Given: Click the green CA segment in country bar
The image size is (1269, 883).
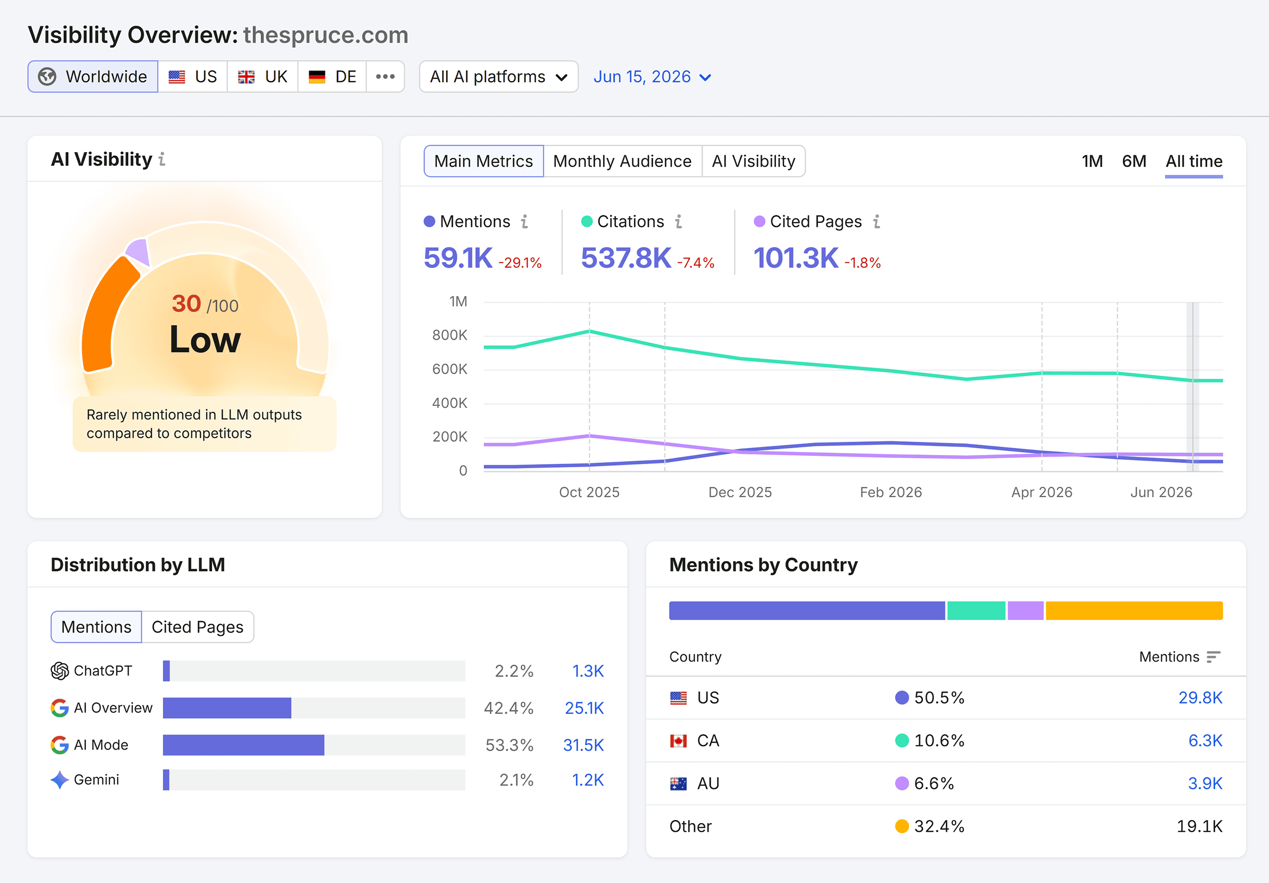Looking at the screenshot, I should pyautogui.click(x=976, y=610).
